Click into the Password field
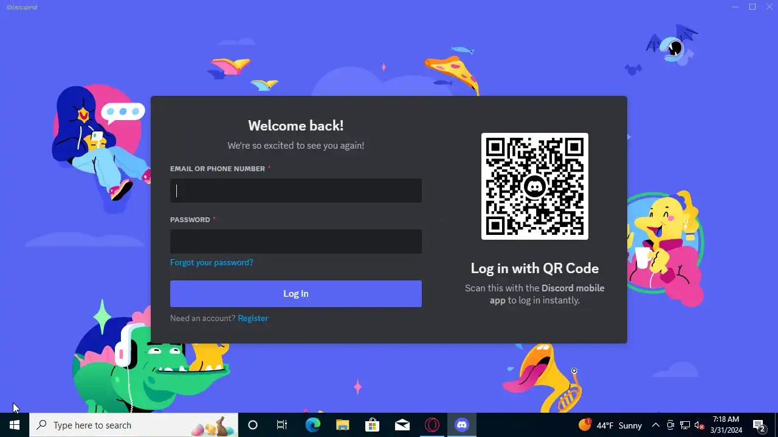 296,242
